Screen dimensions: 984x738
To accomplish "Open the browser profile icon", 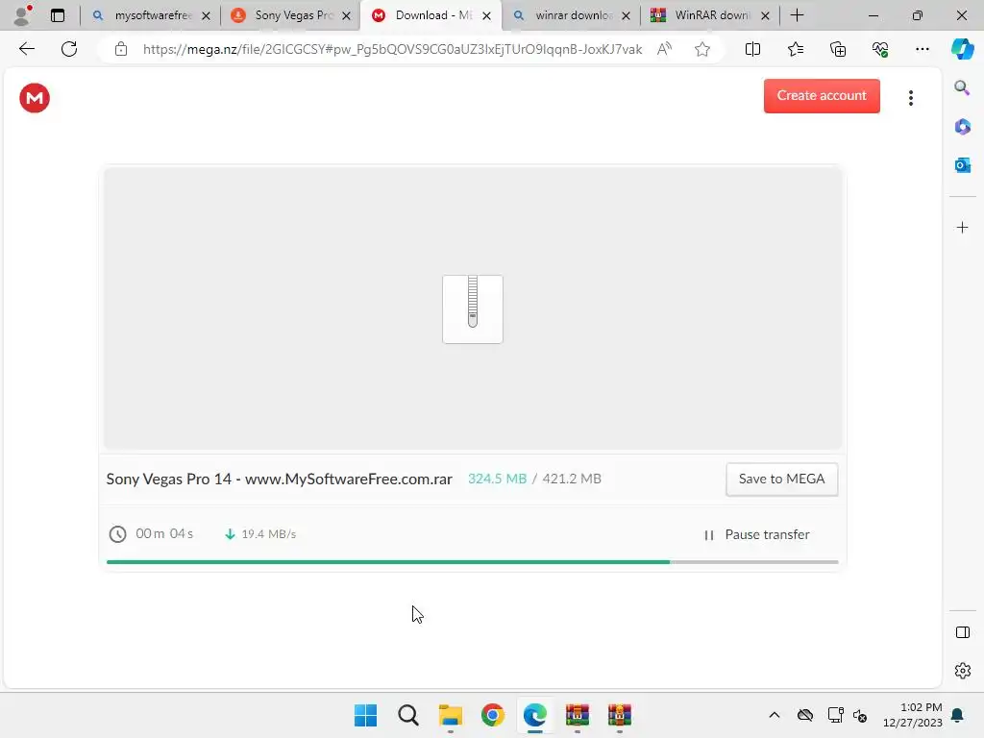I will click(x=23, y=15).
